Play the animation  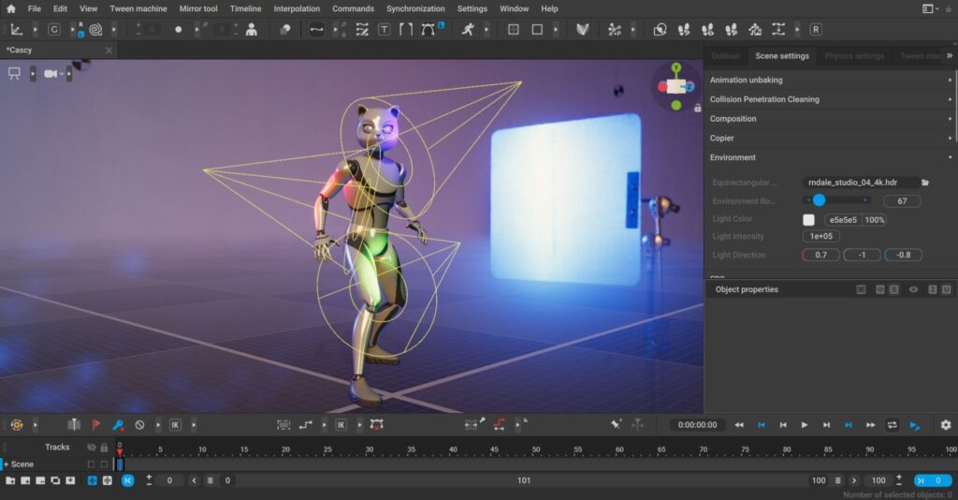(805, 425)
